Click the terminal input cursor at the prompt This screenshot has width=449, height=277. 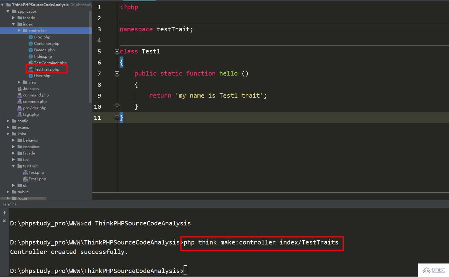coord(185,271)
